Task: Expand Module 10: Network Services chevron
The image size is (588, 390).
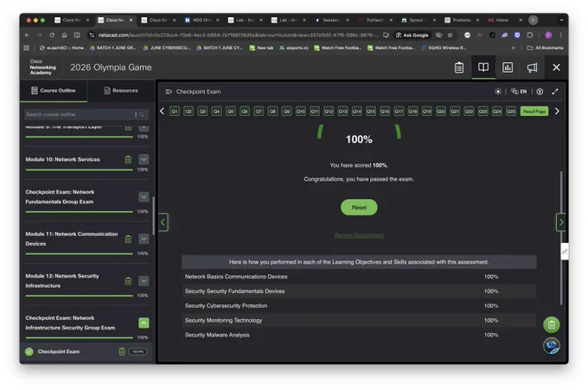Action: (144, 159)
